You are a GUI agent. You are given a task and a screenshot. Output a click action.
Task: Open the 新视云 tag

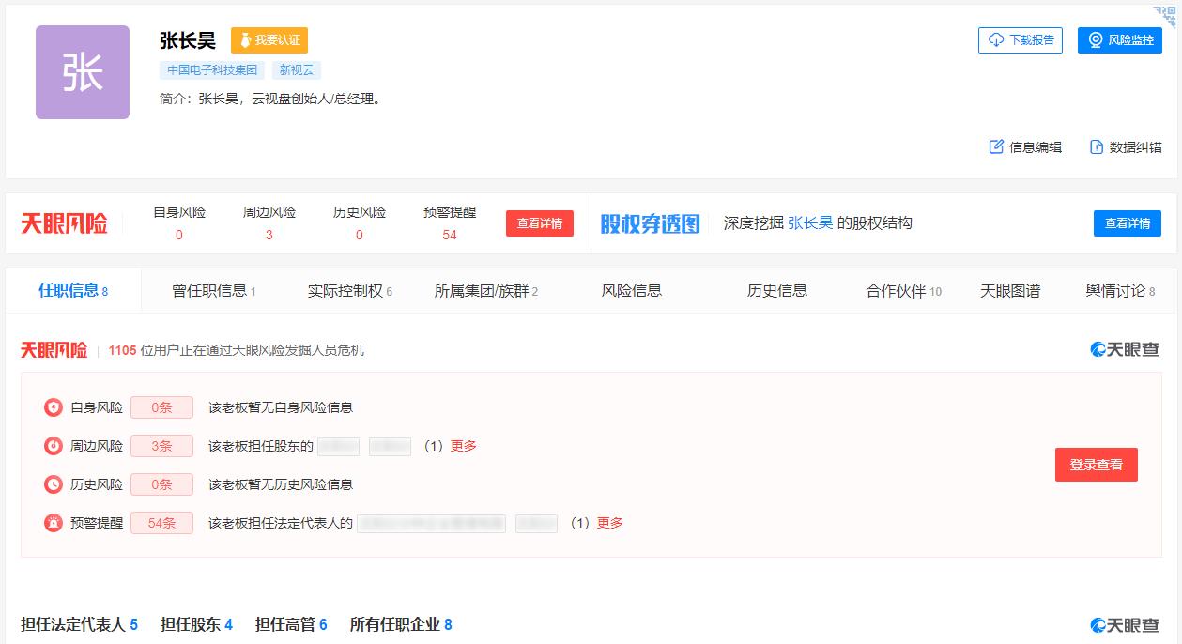[x=297, y=69]
